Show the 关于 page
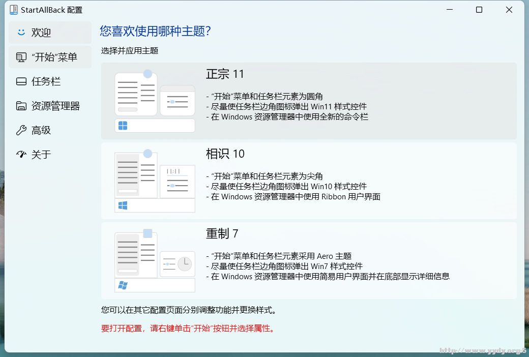The width and height of the screenshot is (529, 357). pos(50,155)
